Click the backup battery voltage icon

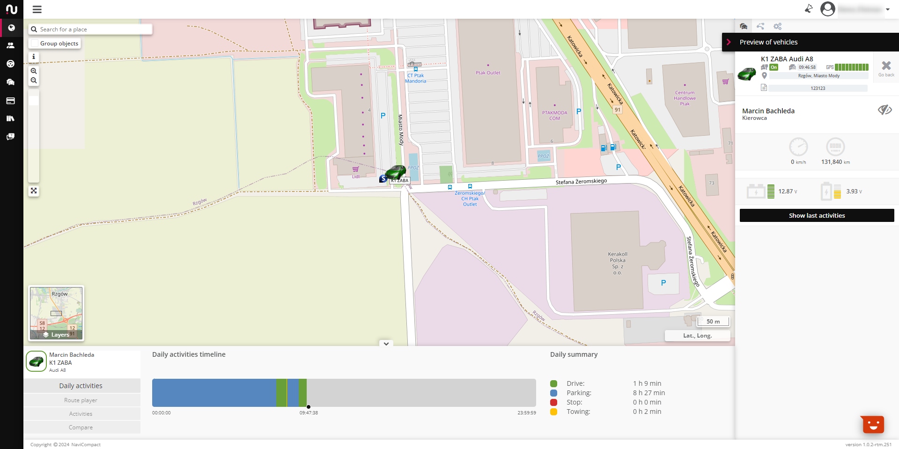pyautogui.click(x=826, y=191)
